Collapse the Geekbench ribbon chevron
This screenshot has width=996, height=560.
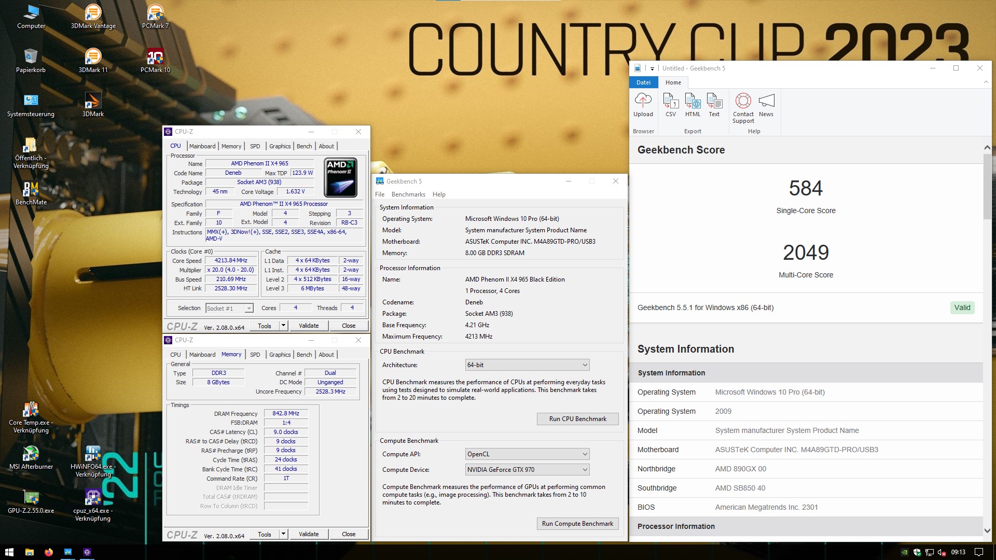(x=986, y=82)
